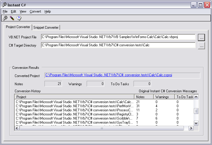Open the converted Calc.csproj link

tap(109, 75)
